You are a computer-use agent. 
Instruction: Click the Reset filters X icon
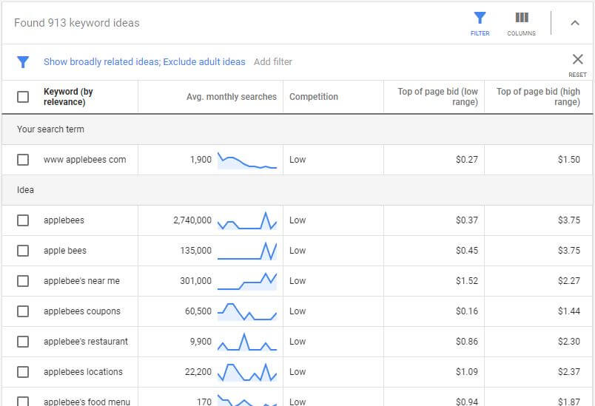(x=577, y=59)
